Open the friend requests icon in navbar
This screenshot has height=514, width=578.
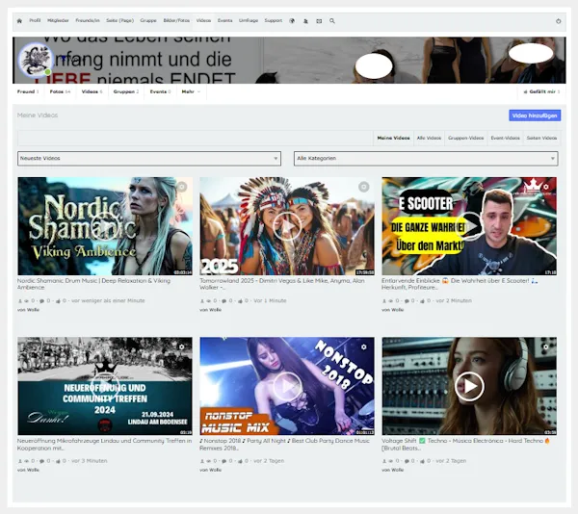(x=305, y=20)
